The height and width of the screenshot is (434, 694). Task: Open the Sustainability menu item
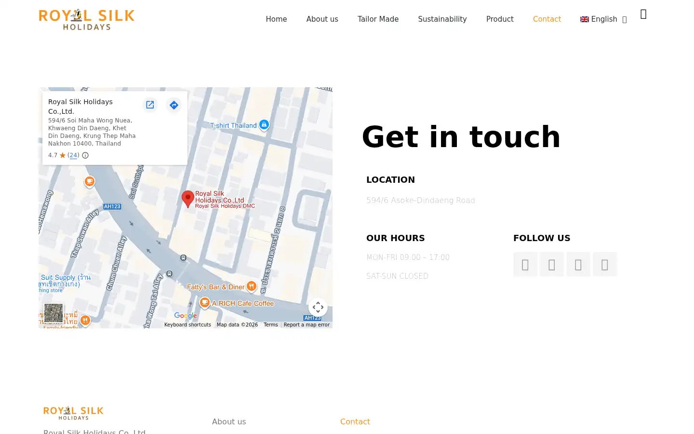(442, 19)
